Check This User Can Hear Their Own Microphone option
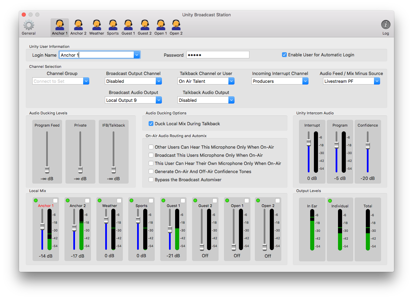This screenshot has height=299, width=413. point(151,163)
